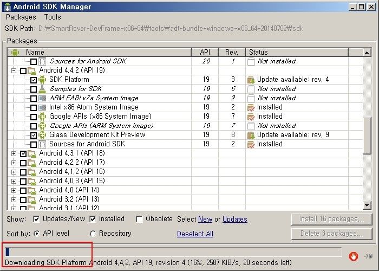Click the package list scrollbar thumb
Viewport: 379px width, 271px height.
coord(367,135)
